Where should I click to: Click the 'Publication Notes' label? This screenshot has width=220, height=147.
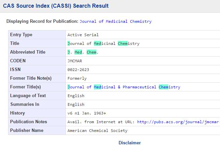(29, 122)
